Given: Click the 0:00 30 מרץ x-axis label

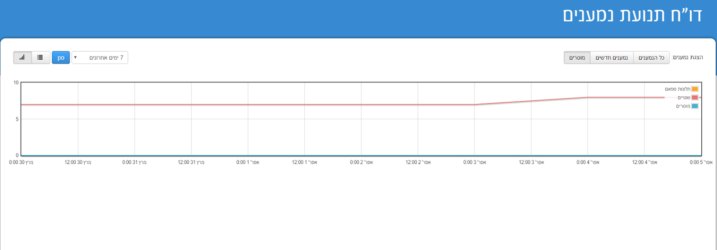Looking at the screenshot, I should point(21,162).
